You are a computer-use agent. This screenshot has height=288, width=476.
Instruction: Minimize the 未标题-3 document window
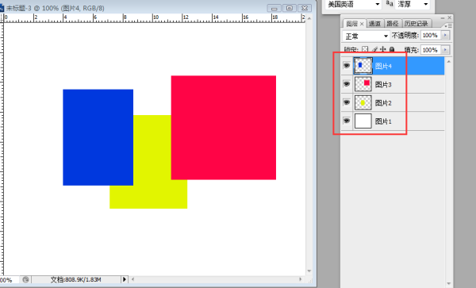pos(274,8)
